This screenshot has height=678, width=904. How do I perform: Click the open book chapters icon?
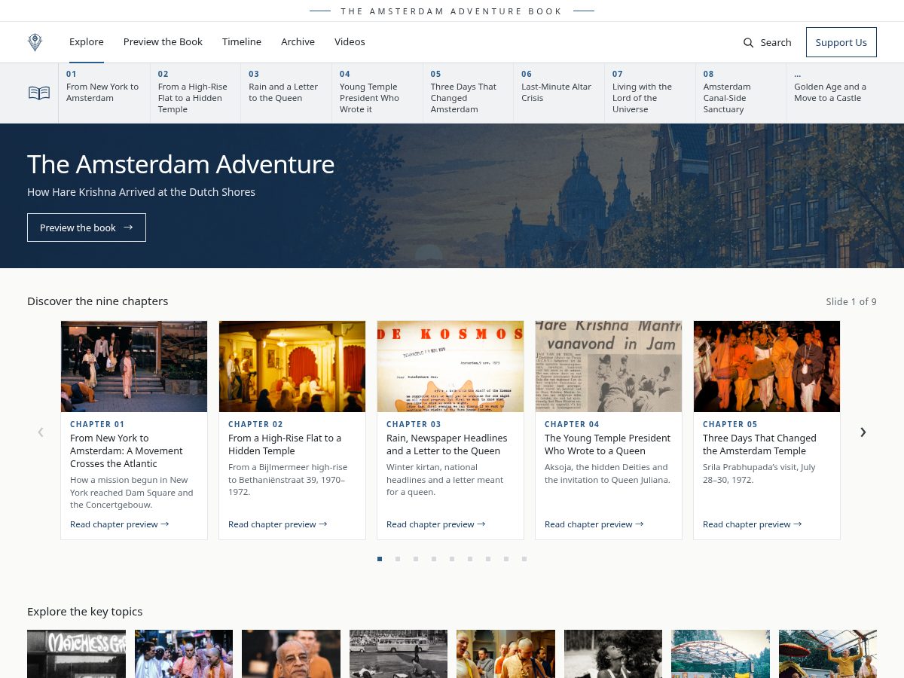point(39,93)
